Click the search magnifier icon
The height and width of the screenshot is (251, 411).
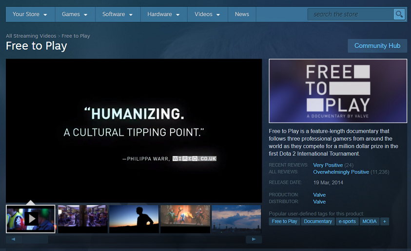(399, 14)
